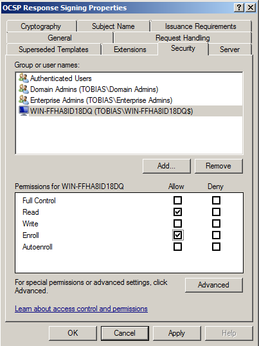Select the Domain Admins group icon
The image size is (259, 346).
click(x=24, y=89)
